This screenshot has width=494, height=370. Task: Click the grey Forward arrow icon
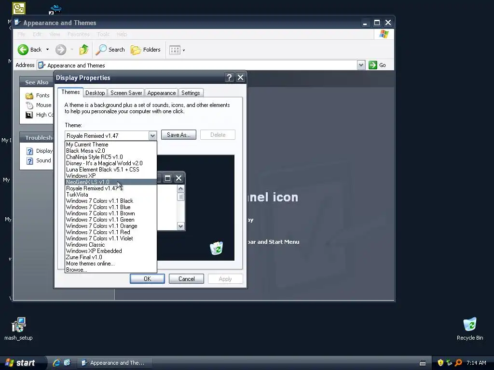click(x=61, y=50)
